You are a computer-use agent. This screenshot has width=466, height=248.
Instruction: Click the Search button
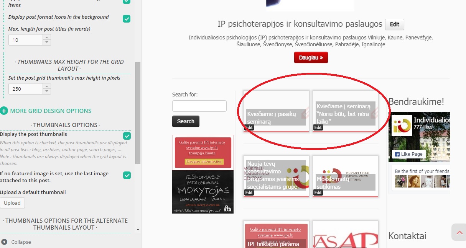coord(186,121)
